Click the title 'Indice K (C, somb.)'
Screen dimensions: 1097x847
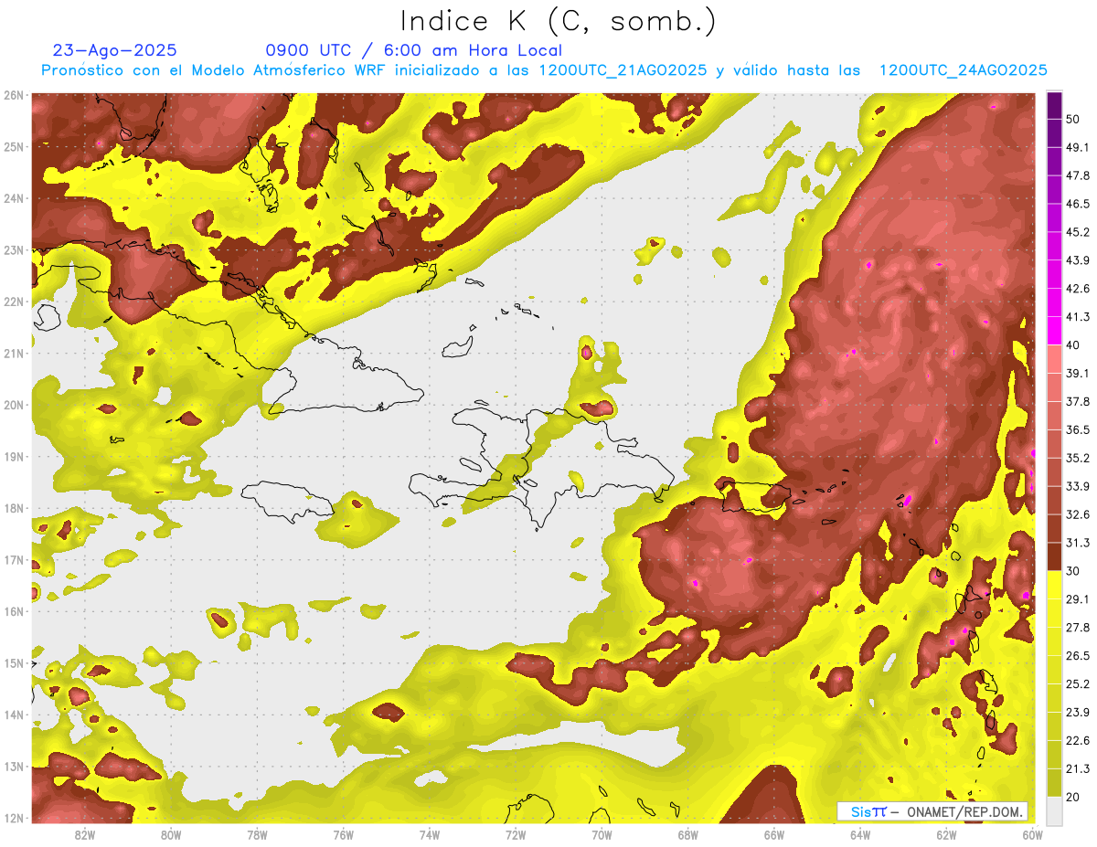point(559,21)
